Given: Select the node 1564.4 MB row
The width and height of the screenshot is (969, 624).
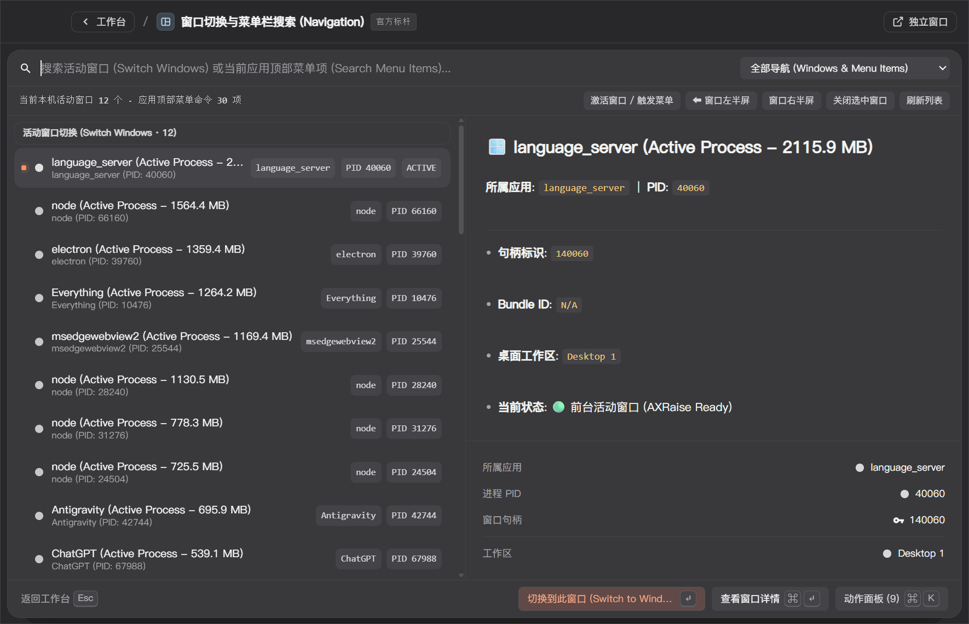Looking at the screenshot, I should tap(232, 211).
